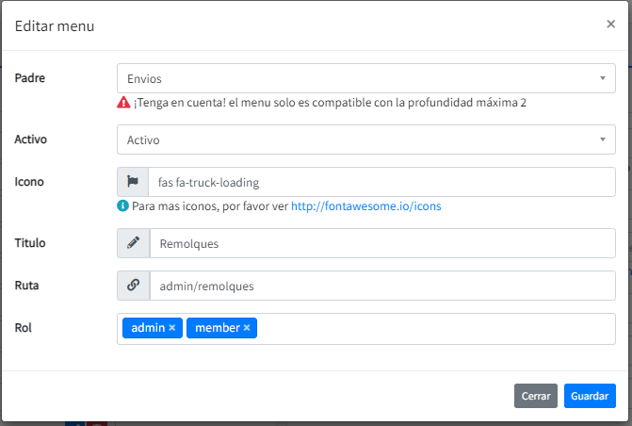The width and height of the screenshot is (632, 426).
Task: Open the Padre dropdown showing Envios
Action: tap(365, 78)
